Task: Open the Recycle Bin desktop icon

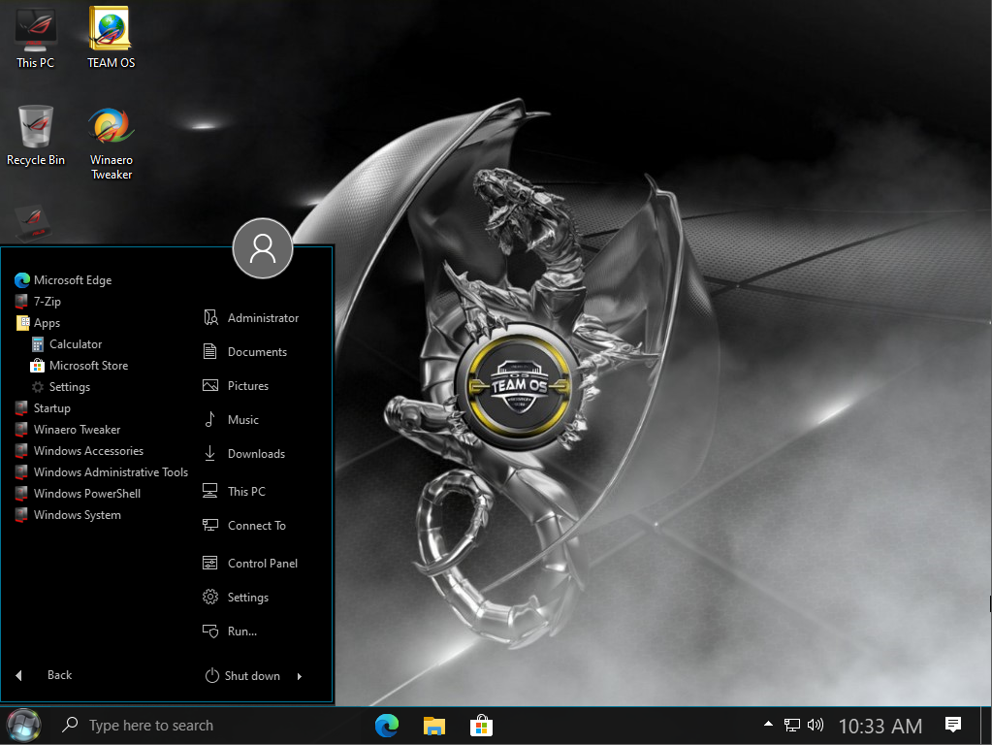Action: click(36, 136)
